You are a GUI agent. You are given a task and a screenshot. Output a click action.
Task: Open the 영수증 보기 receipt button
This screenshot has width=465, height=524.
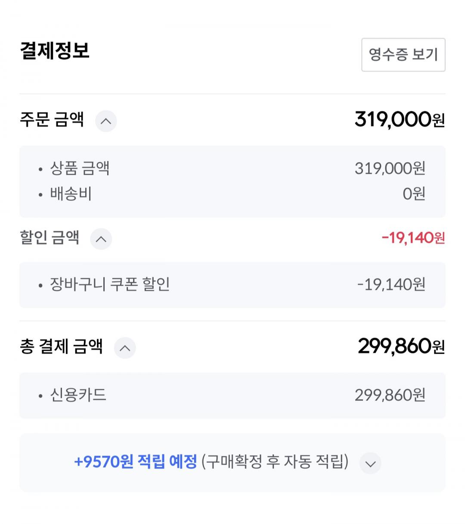pos(403,55)
